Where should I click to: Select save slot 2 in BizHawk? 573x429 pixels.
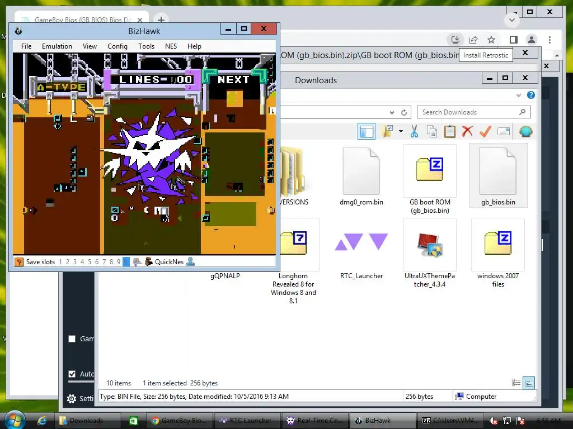pos(68,261)
